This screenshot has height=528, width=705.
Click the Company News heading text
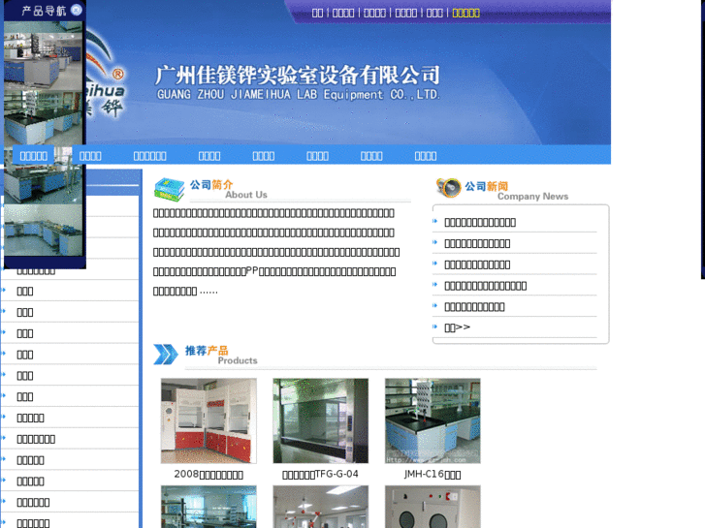[532, 197]
